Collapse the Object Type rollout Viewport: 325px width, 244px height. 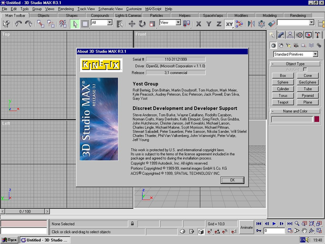click(x=295, y=64)
